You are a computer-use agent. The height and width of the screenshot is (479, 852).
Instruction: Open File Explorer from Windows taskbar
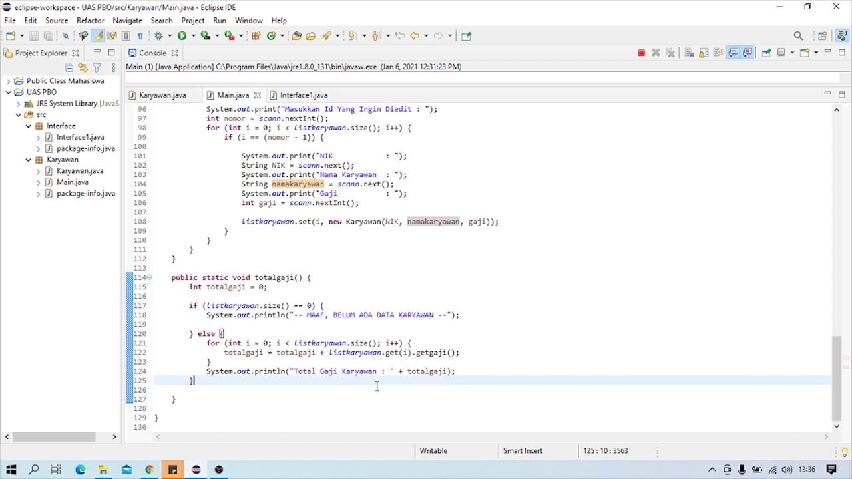point(103,470)
